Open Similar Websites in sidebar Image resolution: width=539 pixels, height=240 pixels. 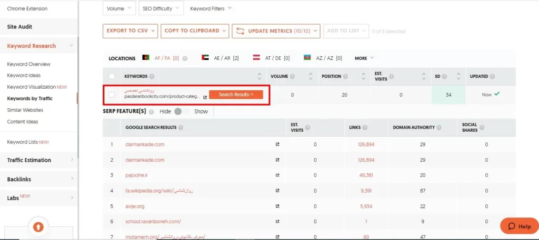point(25,110)
